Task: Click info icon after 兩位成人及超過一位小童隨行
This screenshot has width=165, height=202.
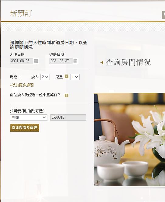Action: (x=67, y=96)
